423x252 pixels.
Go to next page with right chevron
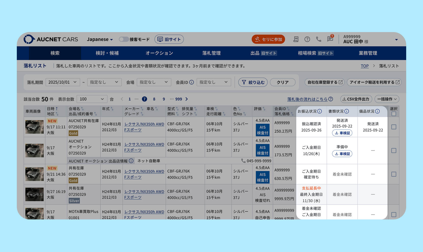click(187, 99)
